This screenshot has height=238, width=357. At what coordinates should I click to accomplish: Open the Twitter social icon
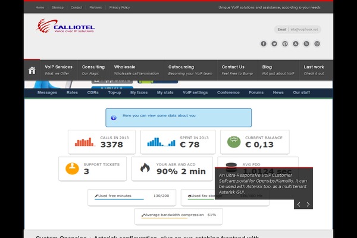(x=274, y=43)
